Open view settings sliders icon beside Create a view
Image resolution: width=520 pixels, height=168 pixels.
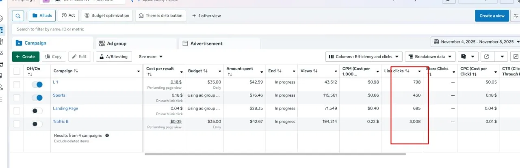click(x=516, y=16)
